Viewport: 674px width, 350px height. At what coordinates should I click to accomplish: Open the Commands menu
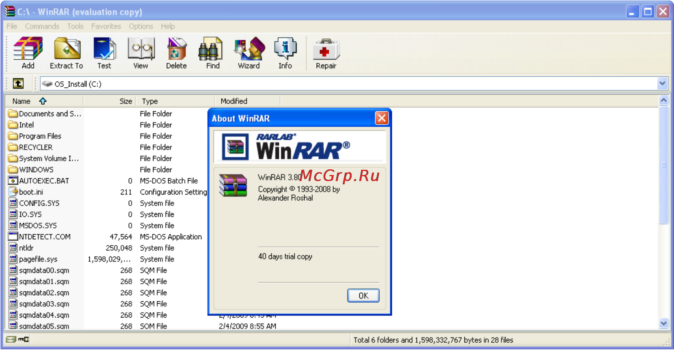[42, 26]
